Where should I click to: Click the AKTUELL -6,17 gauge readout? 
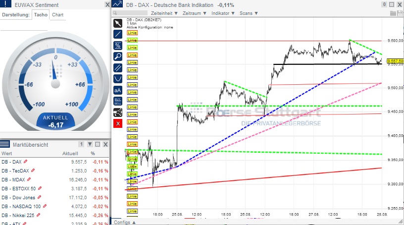tap(55, 121)
